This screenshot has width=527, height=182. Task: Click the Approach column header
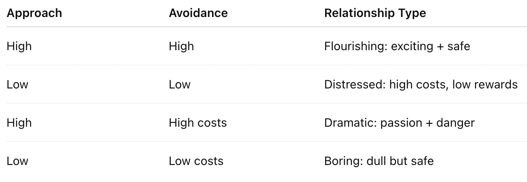click(34, 13)
